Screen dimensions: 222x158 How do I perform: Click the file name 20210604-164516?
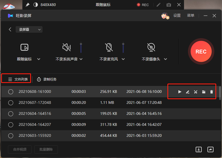pyautogui.click(x=35, y=113)
